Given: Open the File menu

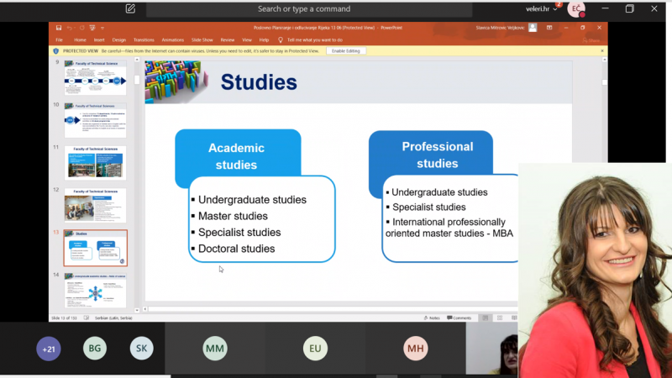Looking at the screenshot, I should [x=59, y=39].
